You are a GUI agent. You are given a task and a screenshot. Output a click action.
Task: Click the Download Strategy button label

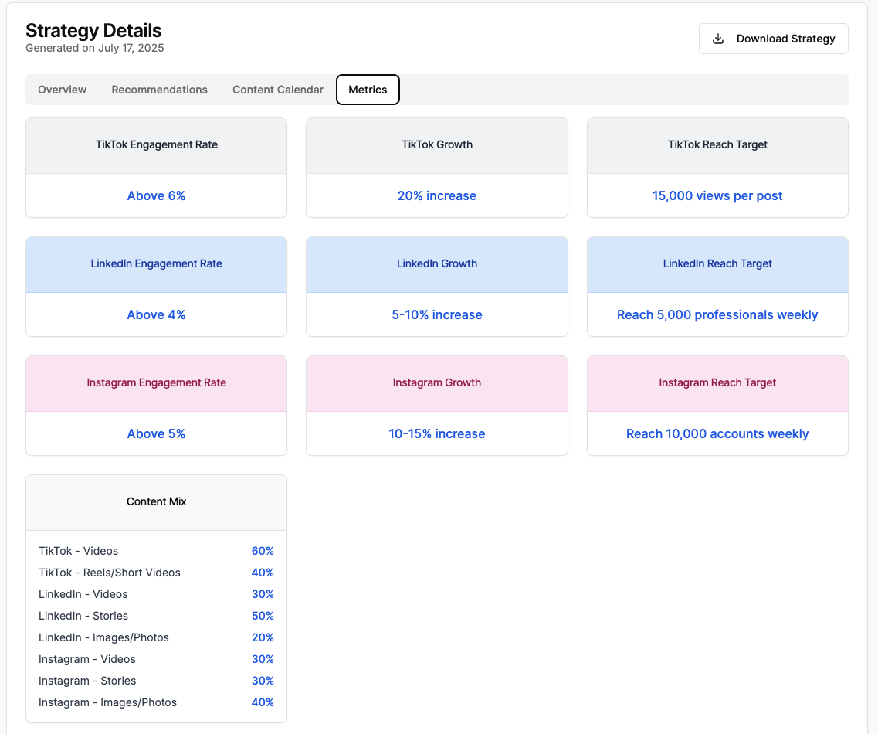pyautogui.click(x=785, y=39)
